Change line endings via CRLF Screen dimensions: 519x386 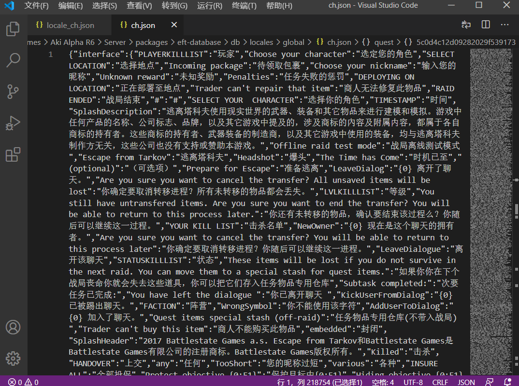(x=440, y=382)
